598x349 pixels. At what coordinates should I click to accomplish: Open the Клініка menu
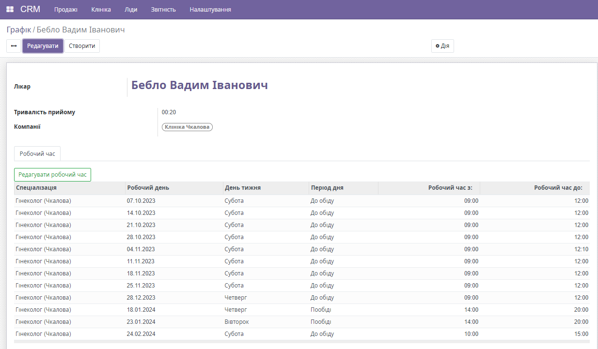click(101, 10)
